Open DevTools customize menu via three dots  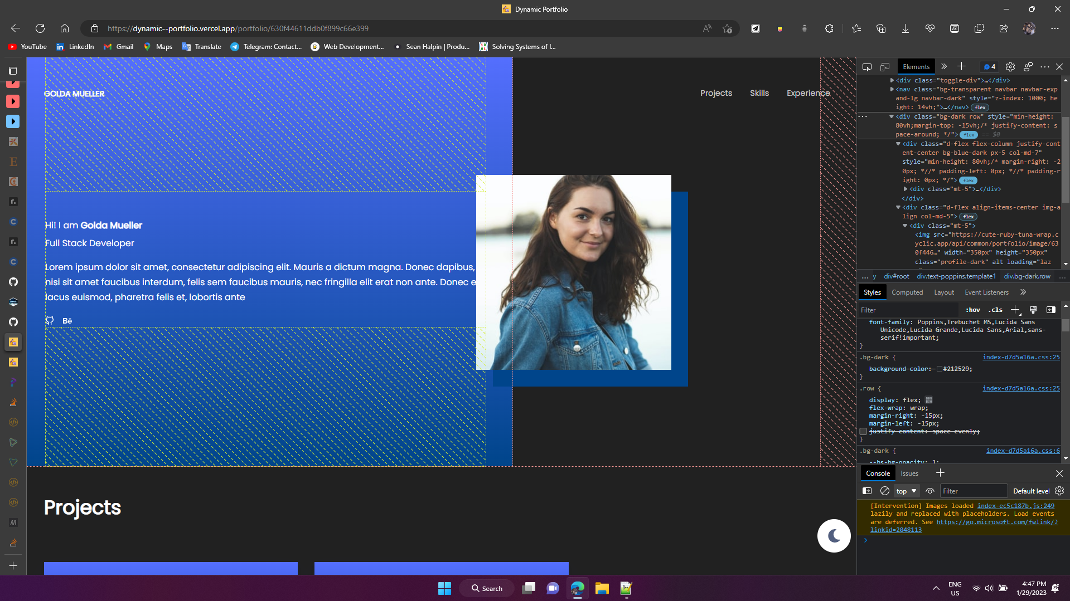coord(1044,66)
